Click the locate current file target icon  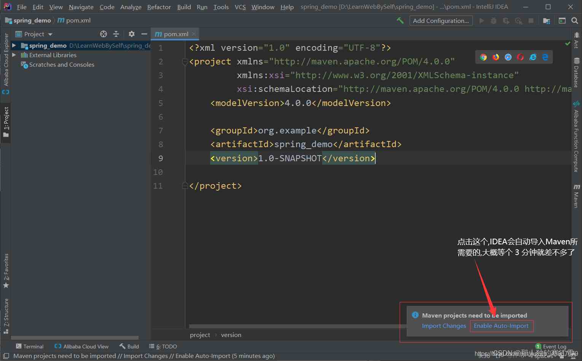[103, 34]
